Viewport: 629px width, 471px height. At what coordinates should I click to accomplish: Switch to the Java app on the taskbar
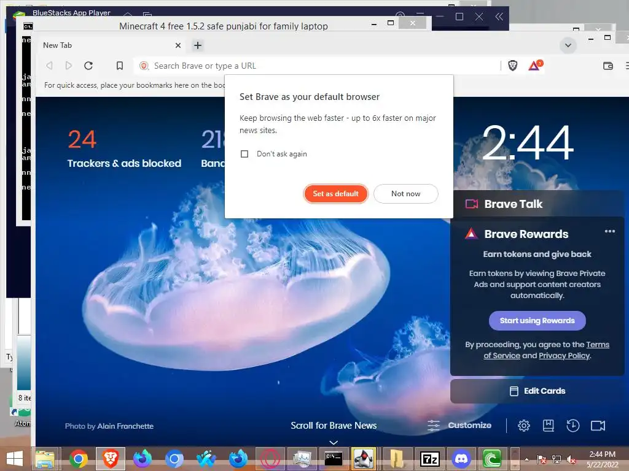point(364,458)
